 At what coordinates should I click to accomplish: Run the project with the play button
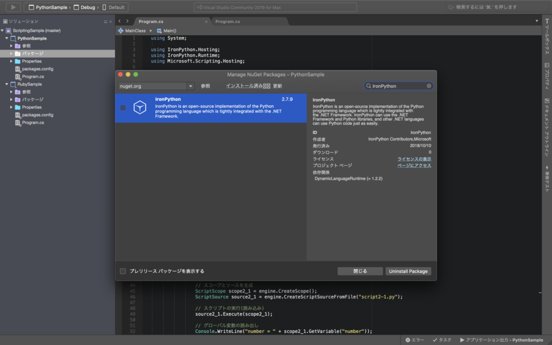(13, 7)
